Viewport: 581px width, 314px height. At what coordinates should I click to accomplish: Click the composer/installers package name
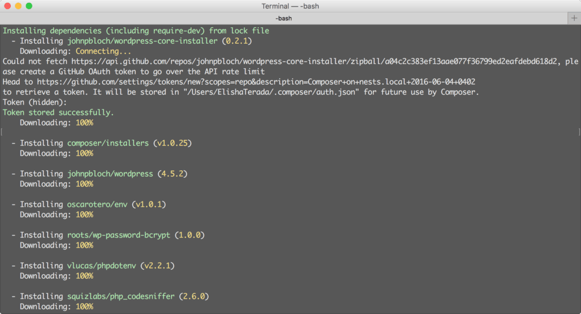(x=108, y=143)
